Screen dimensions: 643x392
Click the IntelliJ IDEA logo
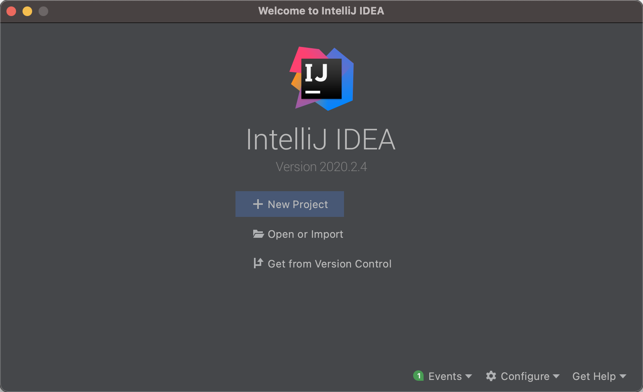321,79
